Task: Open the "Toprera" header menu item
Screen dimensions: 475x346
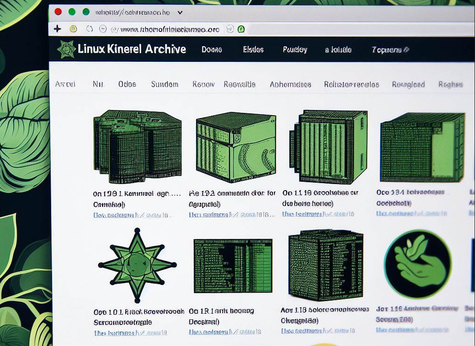Action: point(390,50)
